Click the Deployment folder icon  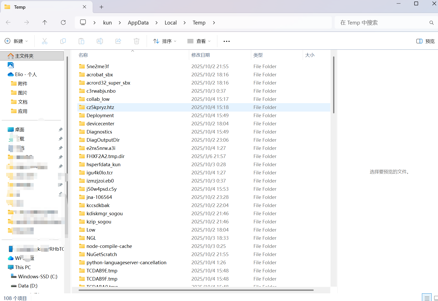point(82,115)
